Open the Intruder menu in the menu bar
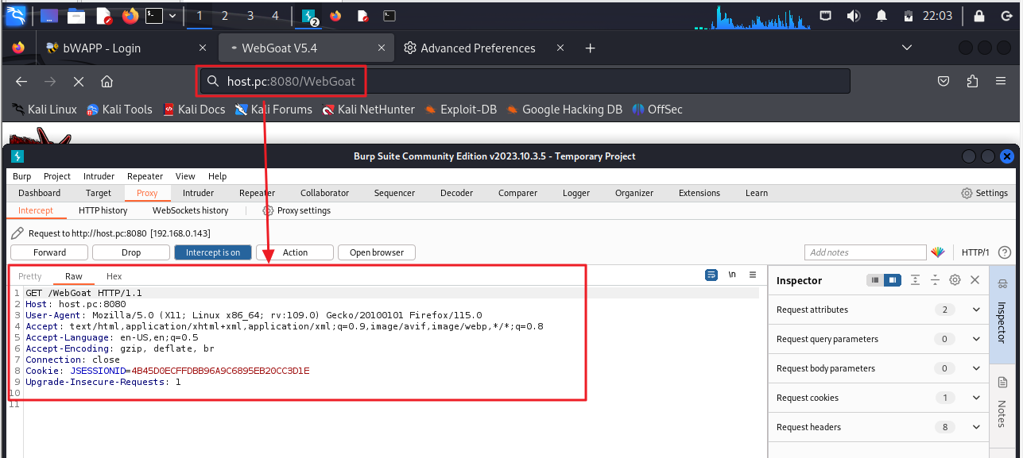1023x458 pixels. [x=99, y=176]
